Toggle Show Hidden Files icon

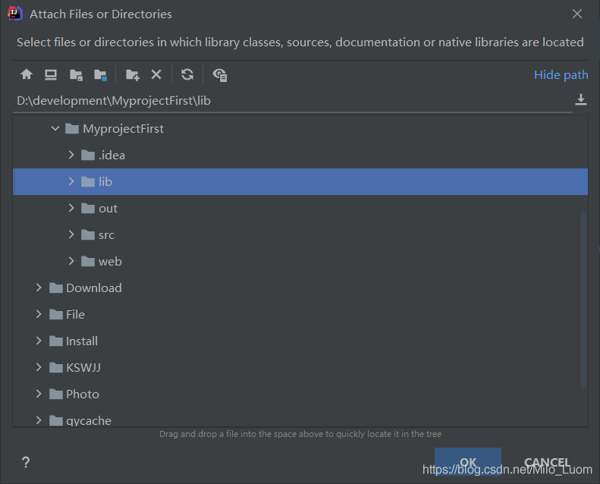click(x=220, y=74)
